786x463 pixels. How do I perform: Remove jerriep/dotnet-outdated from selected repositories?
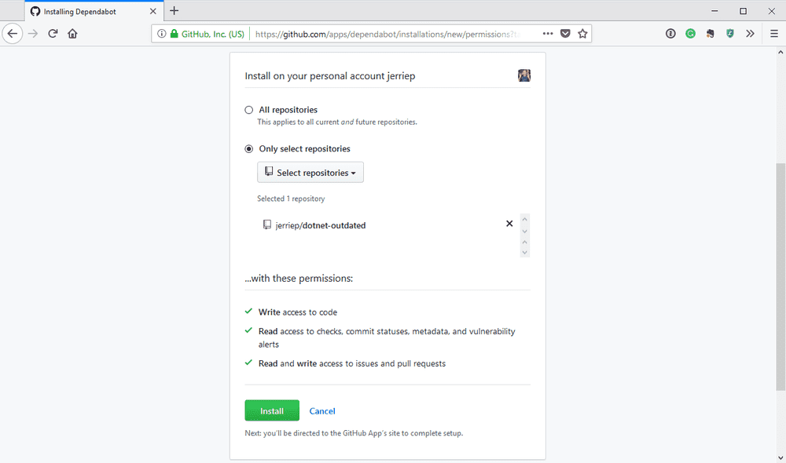[x=509, y=224]
